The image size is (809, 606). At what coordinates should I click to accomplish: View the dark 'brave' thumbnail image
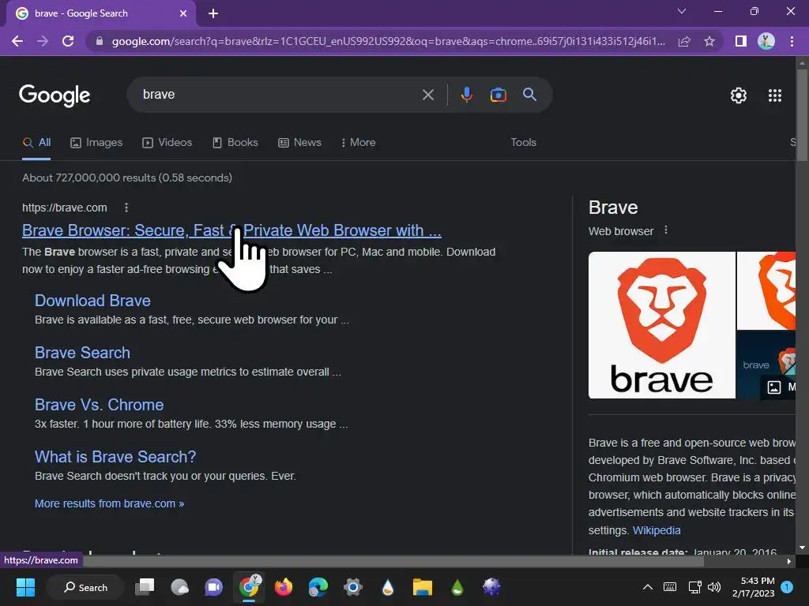[766, 365]
